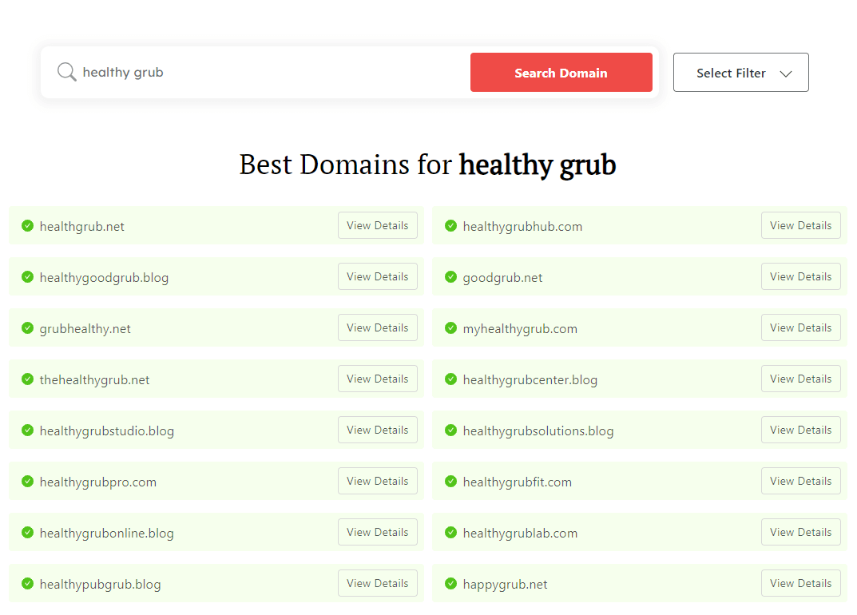The image size is (857, 615).
Task: View details for healthypubgrub.blog
Action: pos(377,583)
